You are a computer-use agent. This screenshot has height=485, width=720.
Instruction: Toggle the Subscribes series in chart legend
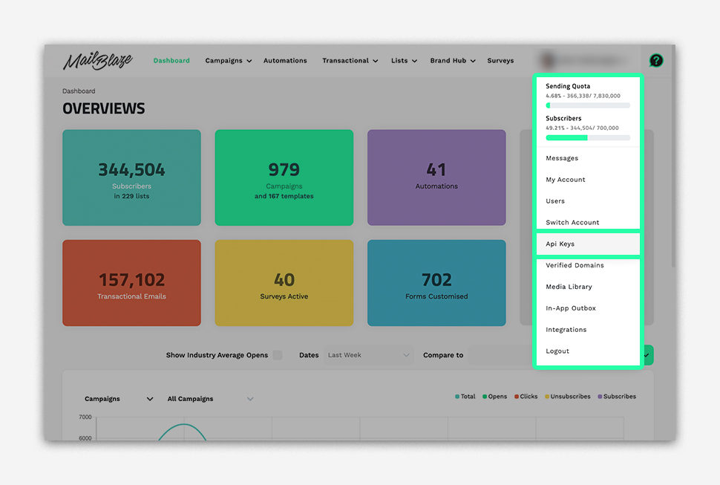[x=616, y=397]
